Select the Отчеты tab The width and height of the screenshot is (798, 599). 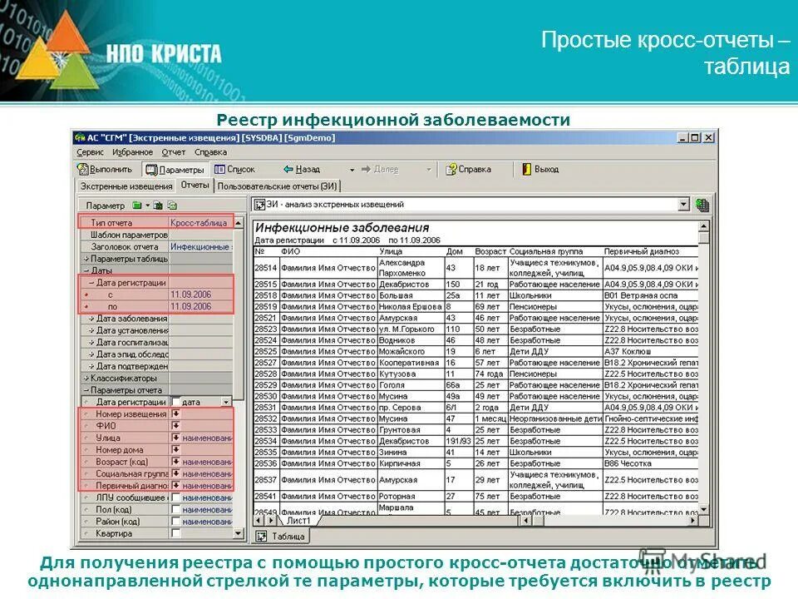(x=195, y=186)
